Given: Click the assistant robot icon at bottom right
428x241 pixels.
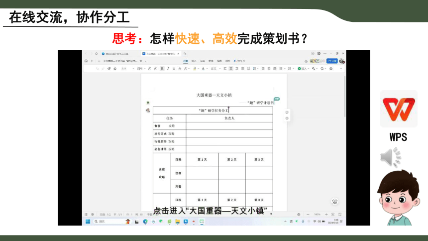Looking at the screenshot, I should tap(335, 202).
